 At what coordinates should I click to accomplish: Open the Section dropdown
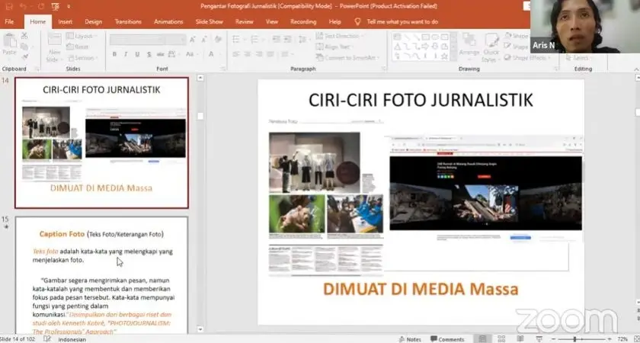[x=82, y=58]
